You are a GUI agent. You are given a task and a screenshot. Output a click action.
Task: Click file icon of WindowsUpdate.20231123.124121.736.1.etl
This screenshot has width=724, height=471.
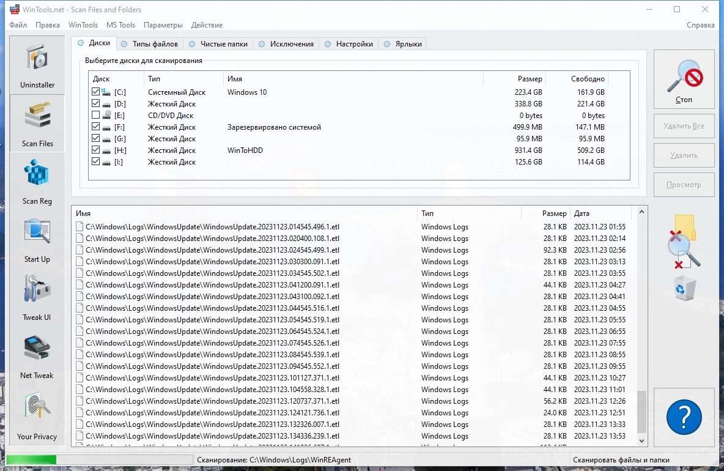click(x=79, y=413)
